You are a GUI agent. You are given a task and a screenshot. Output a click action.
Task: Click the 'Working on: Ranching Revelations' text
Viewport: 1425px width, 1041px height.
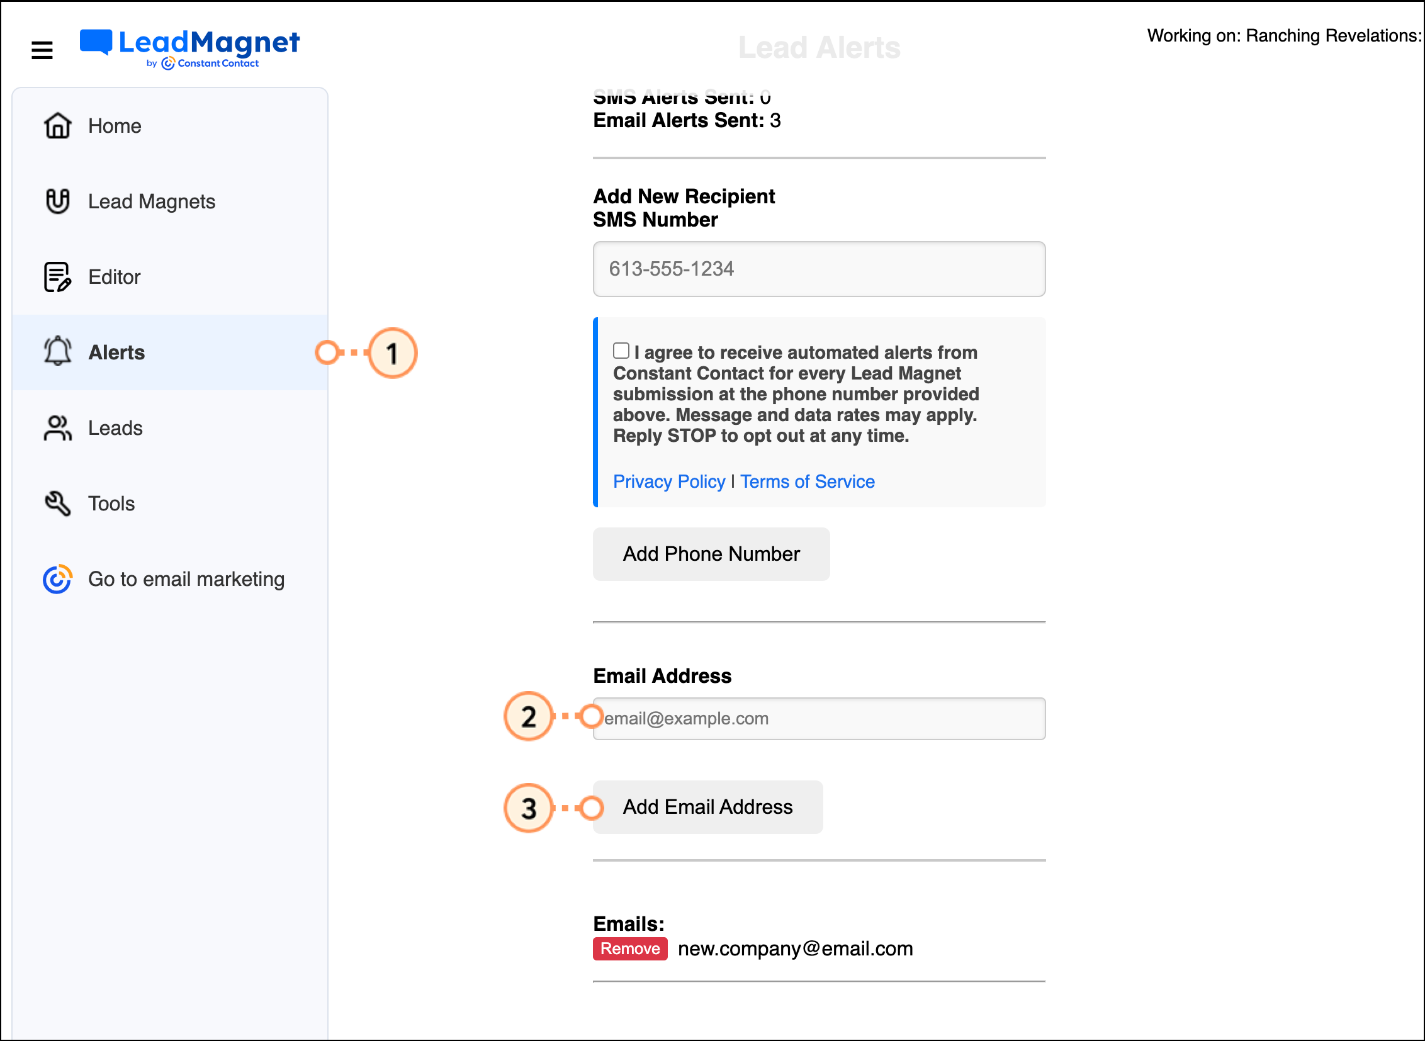tap(1284, 36)
